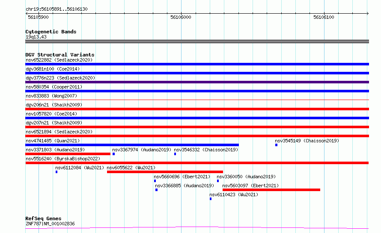The image size is (381, 233).
Task: Click the ruler's left arrow end
Action: [x=27, y=14]
